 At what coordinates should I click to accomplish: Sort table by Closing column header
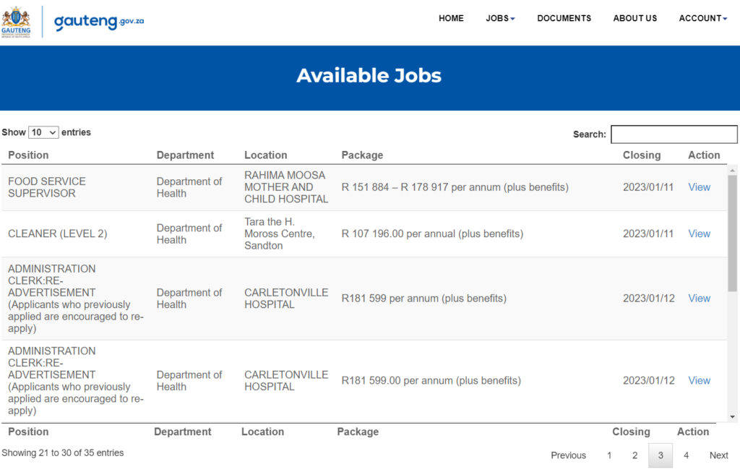(x=641, y=155)
